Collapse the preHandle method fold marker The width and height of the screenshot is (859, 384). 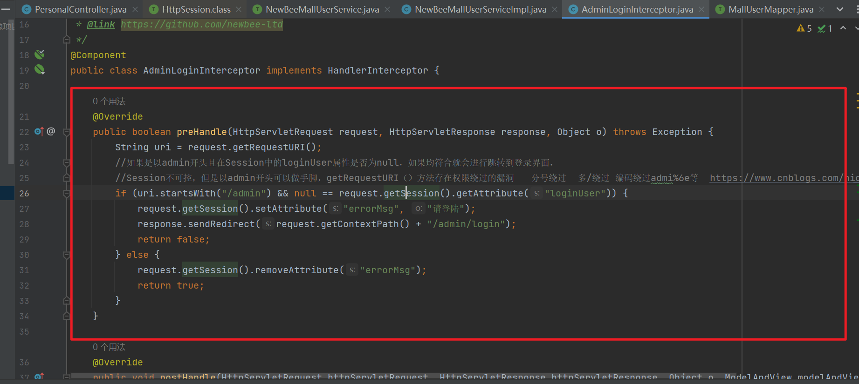pos(67,132)
